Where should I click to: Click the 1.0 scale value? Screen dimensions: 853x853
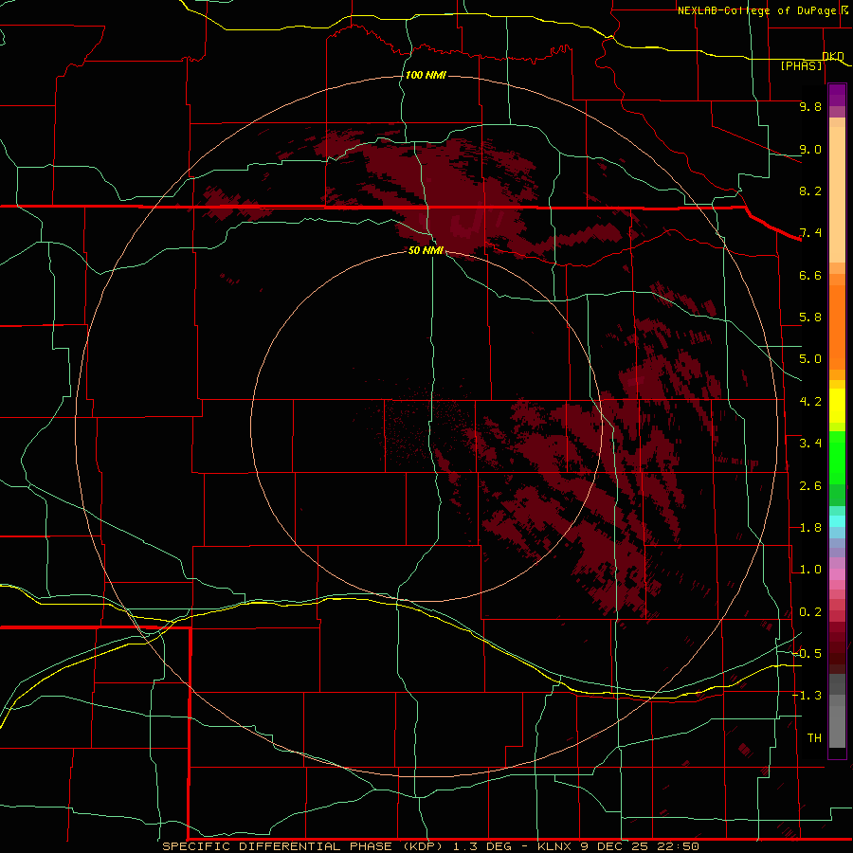click(x=810, y=570)
